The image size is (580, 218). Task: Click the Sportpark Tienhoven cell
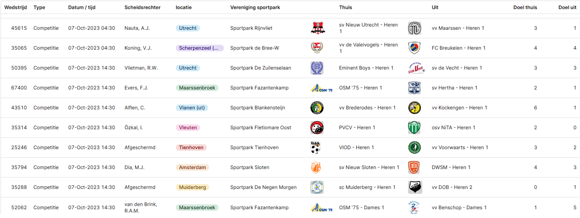254,147
